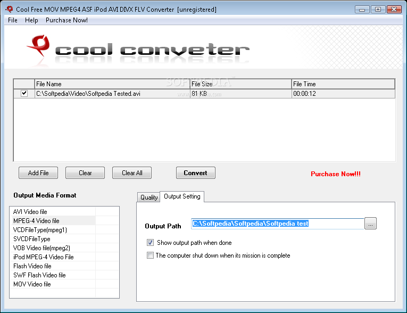Click the Clear button

pos(85,172)
